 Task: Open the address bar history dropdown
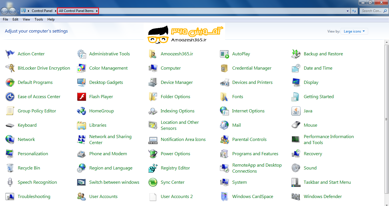point(348,11)
